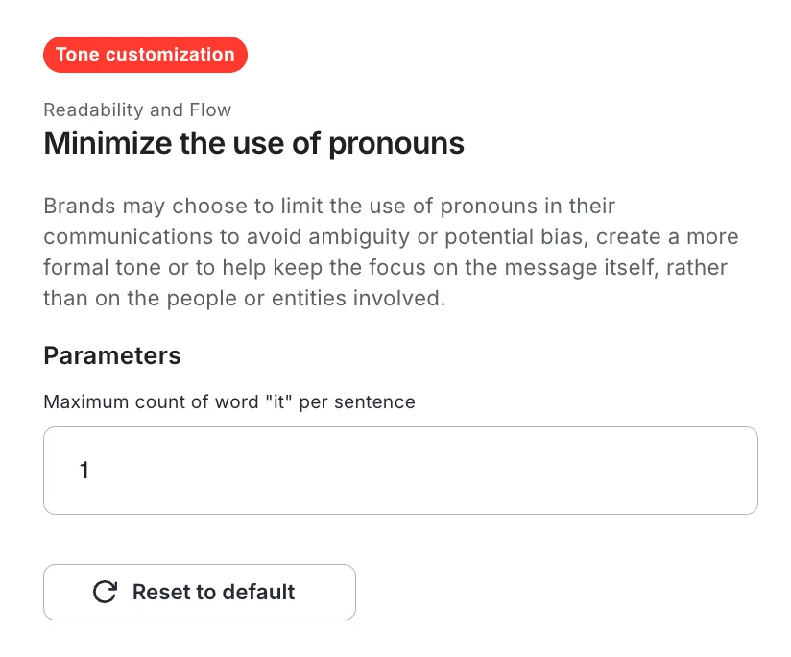Click the word "Flow" above the heading
This screenshot has width=791, height=657.
[210, 110]
